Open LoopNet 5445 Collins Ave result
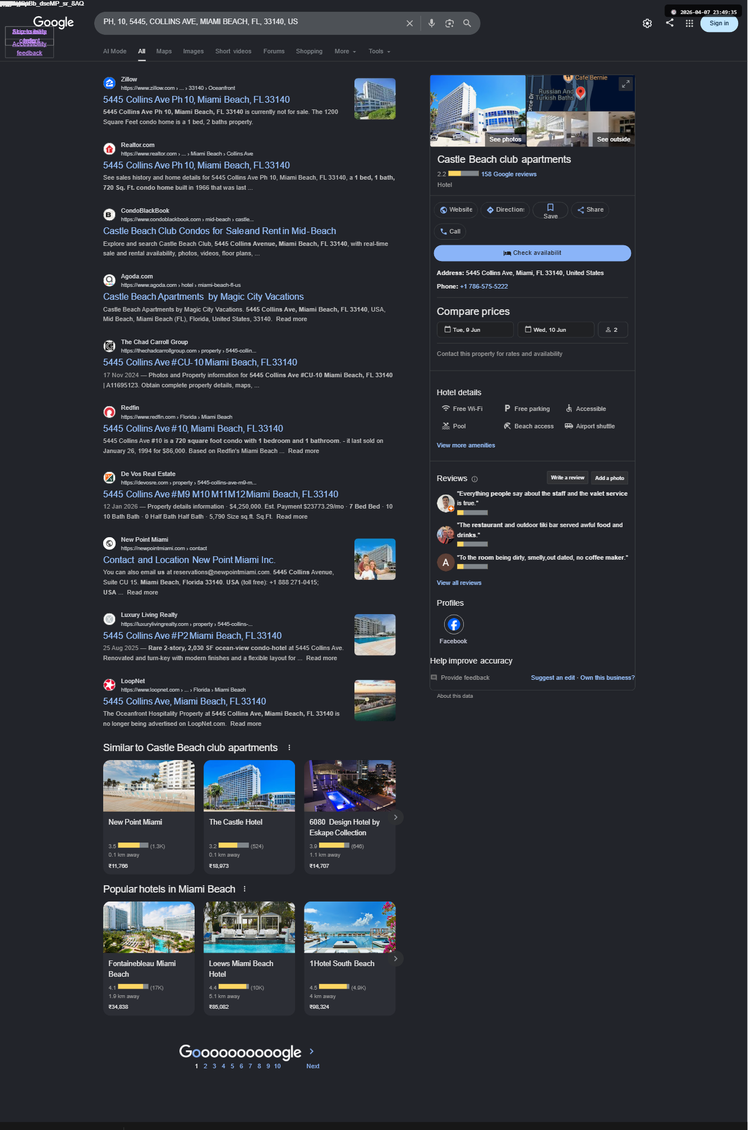 pyautogui.click(x=185, y=702)
